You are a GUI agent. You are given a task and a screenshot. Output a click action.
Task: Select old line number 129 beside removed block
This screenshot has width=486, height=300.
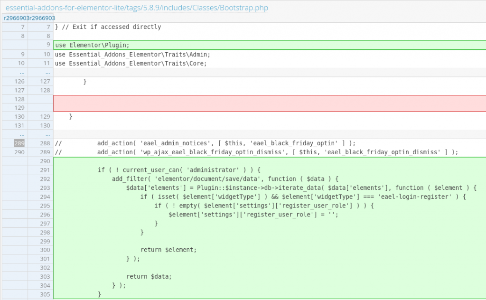point(19,109)
